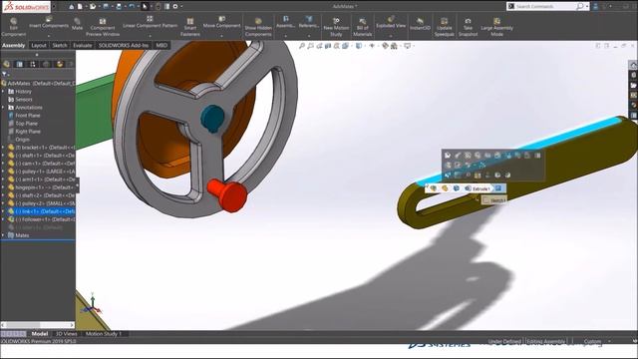
Task: Open PropertyManager tab icon
Action: pyautogui.click(x=20, y=64)
